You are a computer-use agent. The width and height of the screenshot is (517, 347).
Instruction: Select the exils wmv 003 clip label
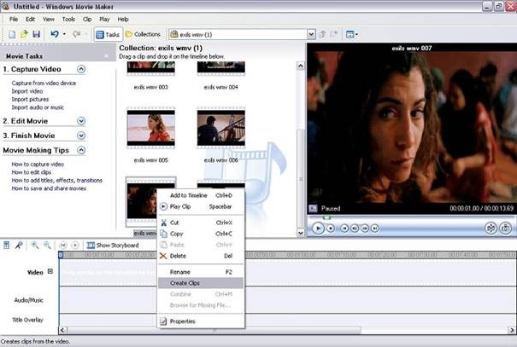[x=151, y=87]
